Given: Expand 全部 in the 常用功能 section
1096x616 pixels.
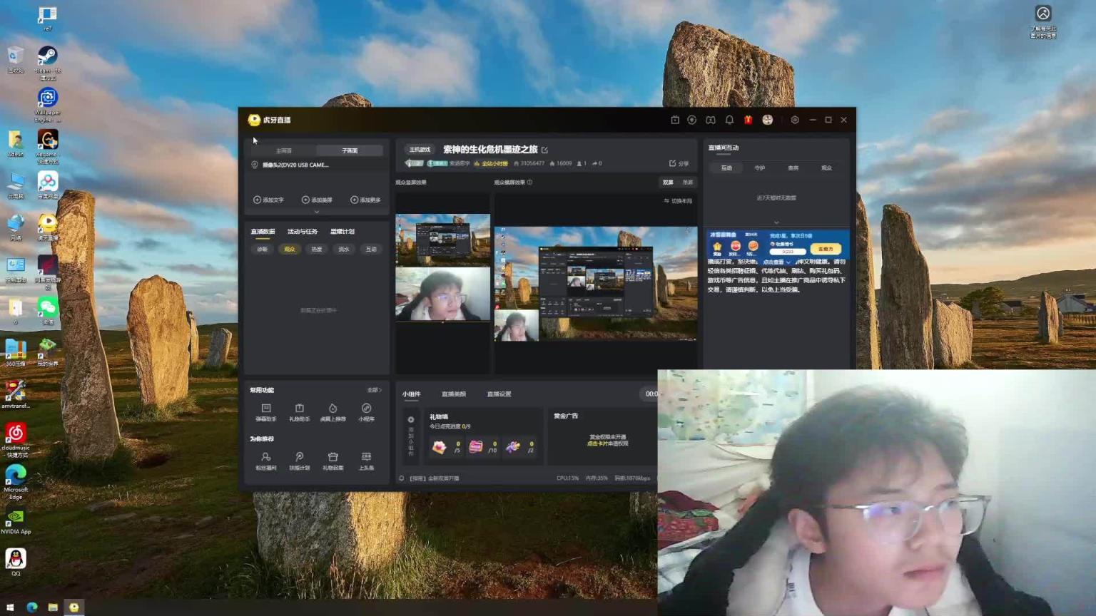Looking at the screenshot, I should [374, 390].
